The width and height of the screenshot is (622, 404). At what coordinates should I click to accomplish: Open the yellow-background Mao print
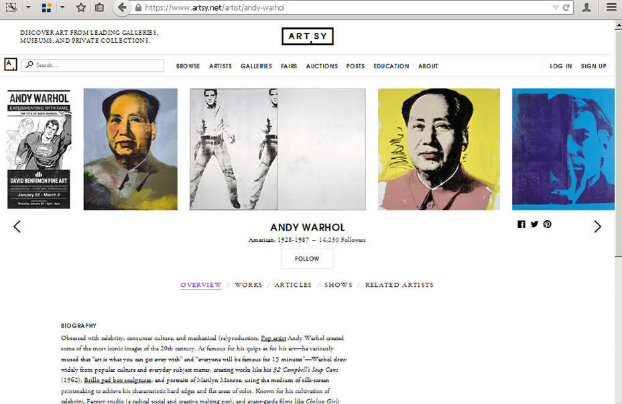[x=439, y=149]
